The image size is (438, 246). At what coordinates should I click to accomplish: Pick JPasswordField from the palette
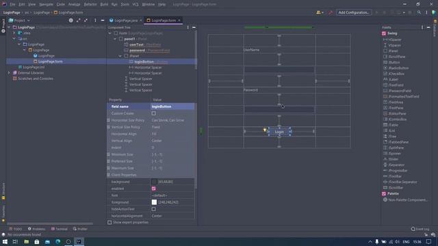click(397, 91)
